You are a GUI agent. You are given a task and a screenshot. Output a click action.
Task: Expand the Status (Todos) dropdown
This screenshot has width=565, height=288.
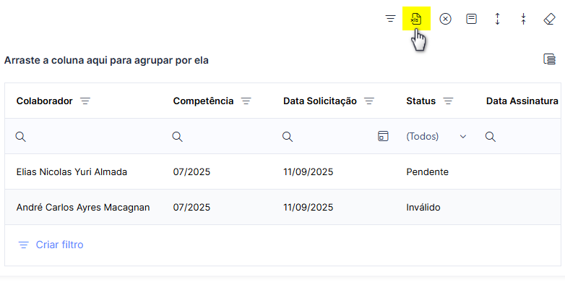coord(463,137)
